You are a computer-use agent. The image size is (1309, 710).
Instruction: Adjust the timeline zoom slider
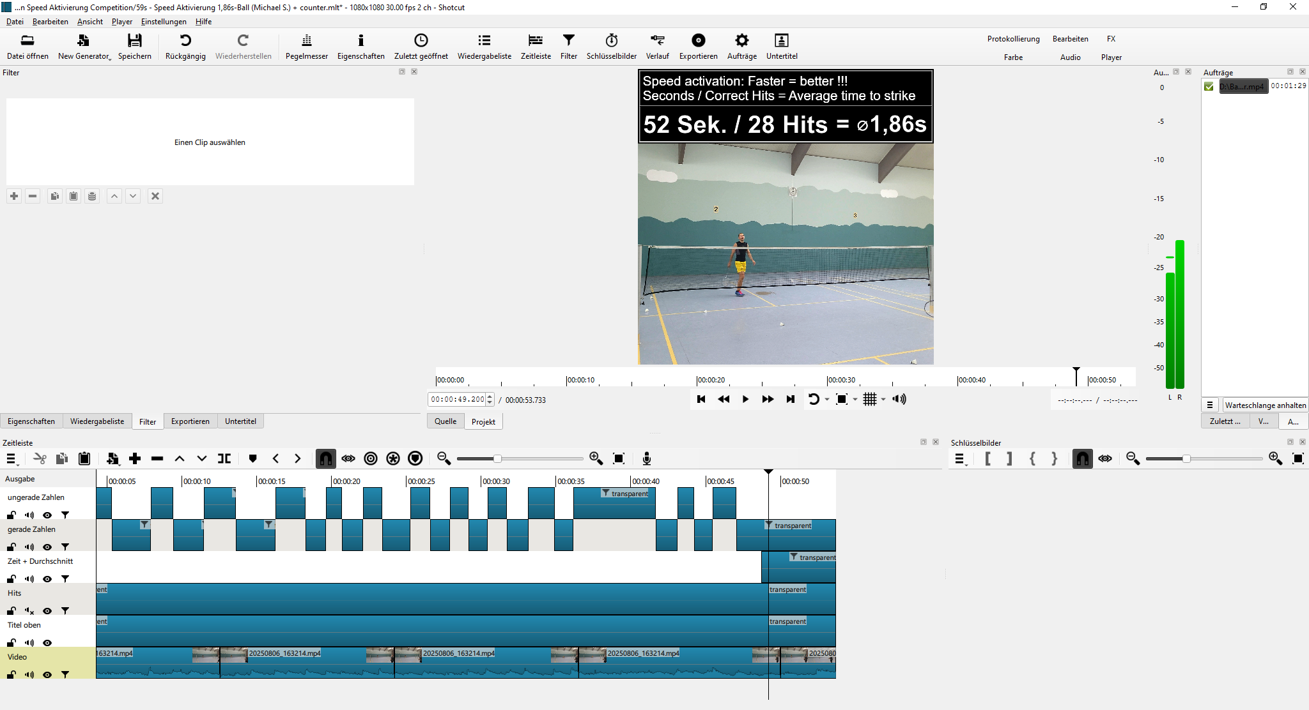coord(497,458)
